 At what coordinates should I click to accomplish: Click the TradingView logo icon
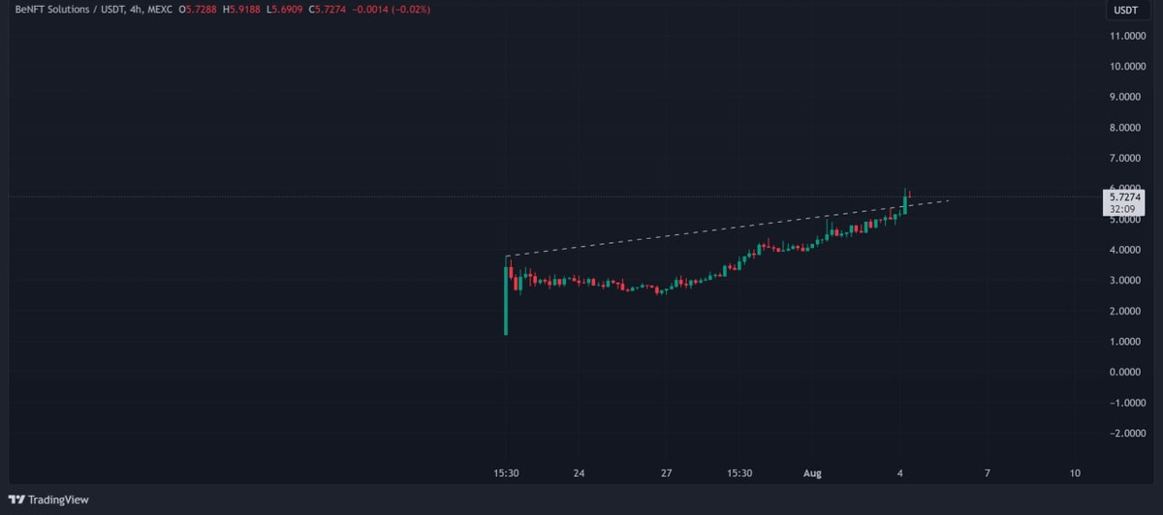pyautogui.click(x=20, y=500)
